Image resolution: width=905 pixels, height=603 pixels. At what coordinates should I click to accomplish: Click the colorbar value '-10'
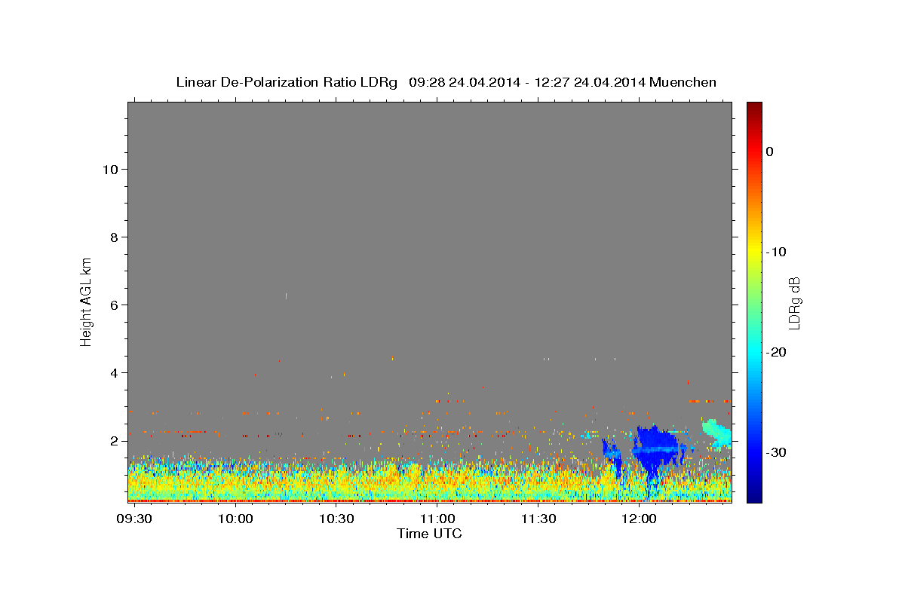pyautogui.click(x=776, y=252)
